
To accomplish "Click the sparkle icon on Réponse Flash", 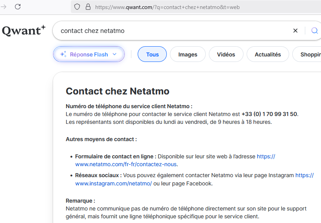I will click(63, 54).
